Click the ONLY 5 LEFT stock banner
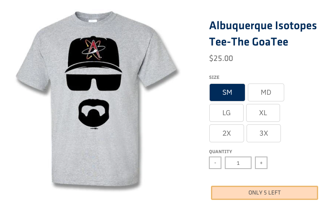Image resolution: width=324 pixels, height=202 pixels. [265, 193]
